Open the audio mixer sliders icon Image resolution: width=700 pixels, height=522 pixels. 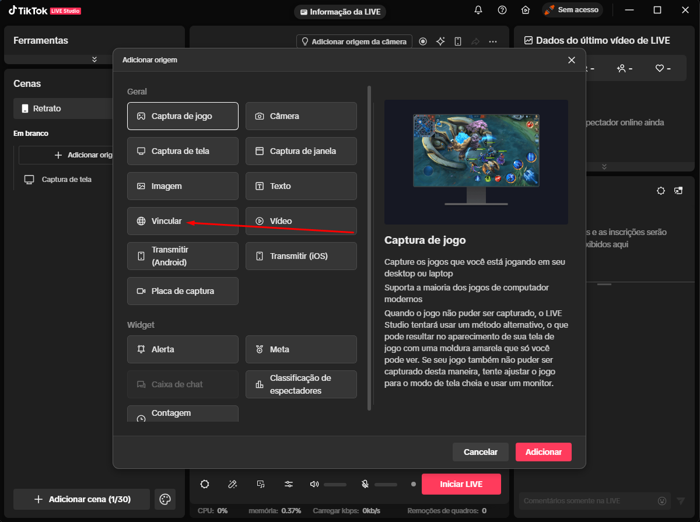coord(289,484)
